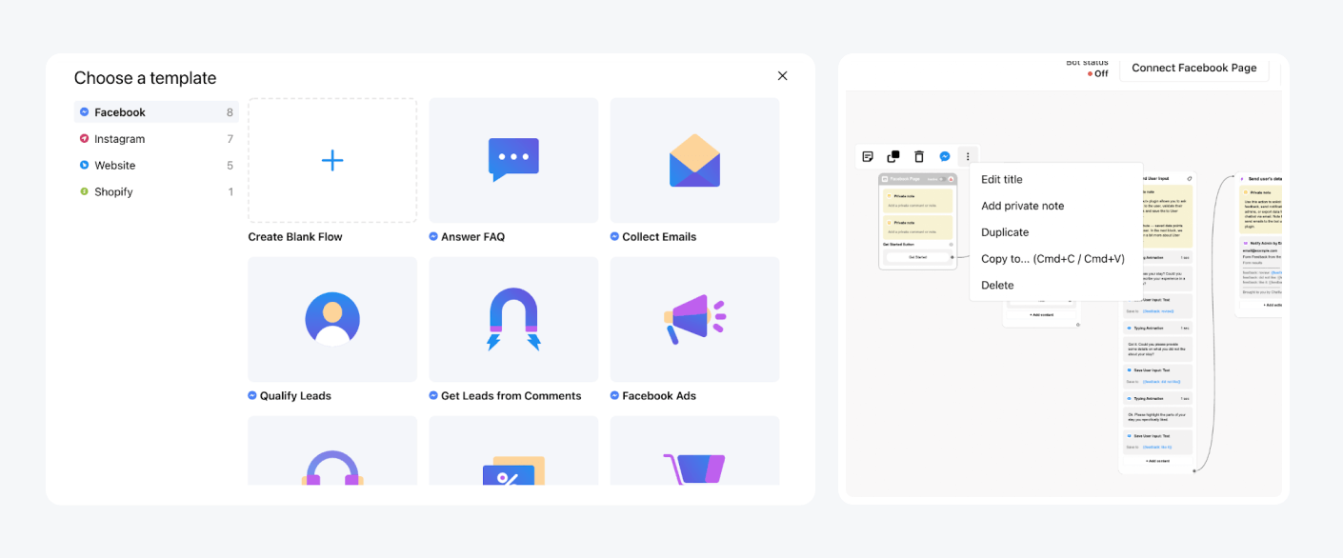Click the chat bubble icon on Answer FAQ

tap(512, 158)
